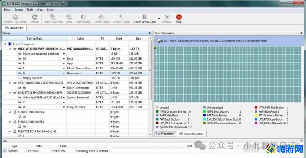Open the Create menu
This screenshot has height=158, width=306.
18,10
